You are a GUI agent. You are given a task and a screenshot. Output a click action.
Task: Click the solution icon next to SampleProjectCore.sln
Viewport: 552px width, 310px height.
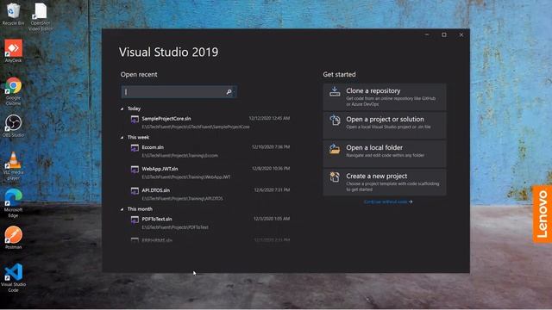tap(135, 120)
